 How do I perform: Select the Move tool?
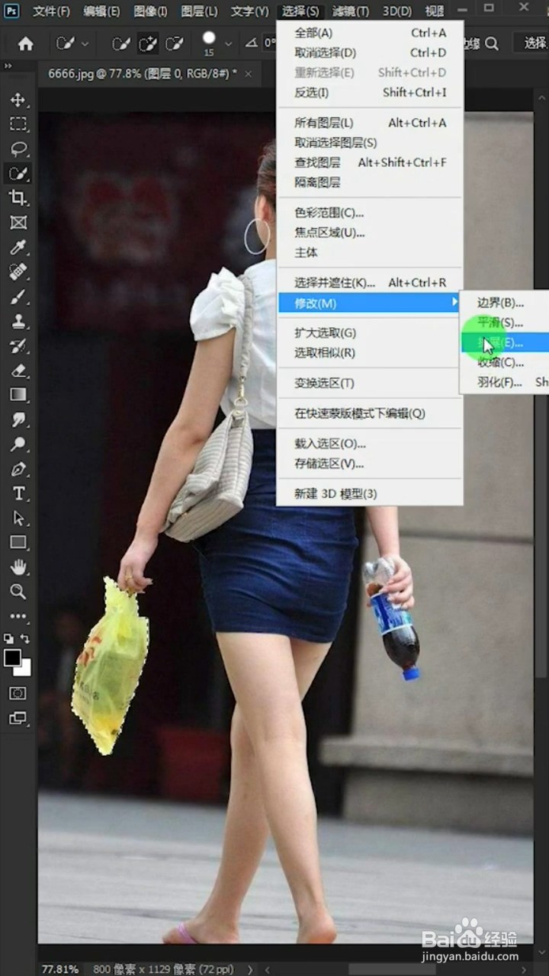pyautogui.click(x=18, y=100)
